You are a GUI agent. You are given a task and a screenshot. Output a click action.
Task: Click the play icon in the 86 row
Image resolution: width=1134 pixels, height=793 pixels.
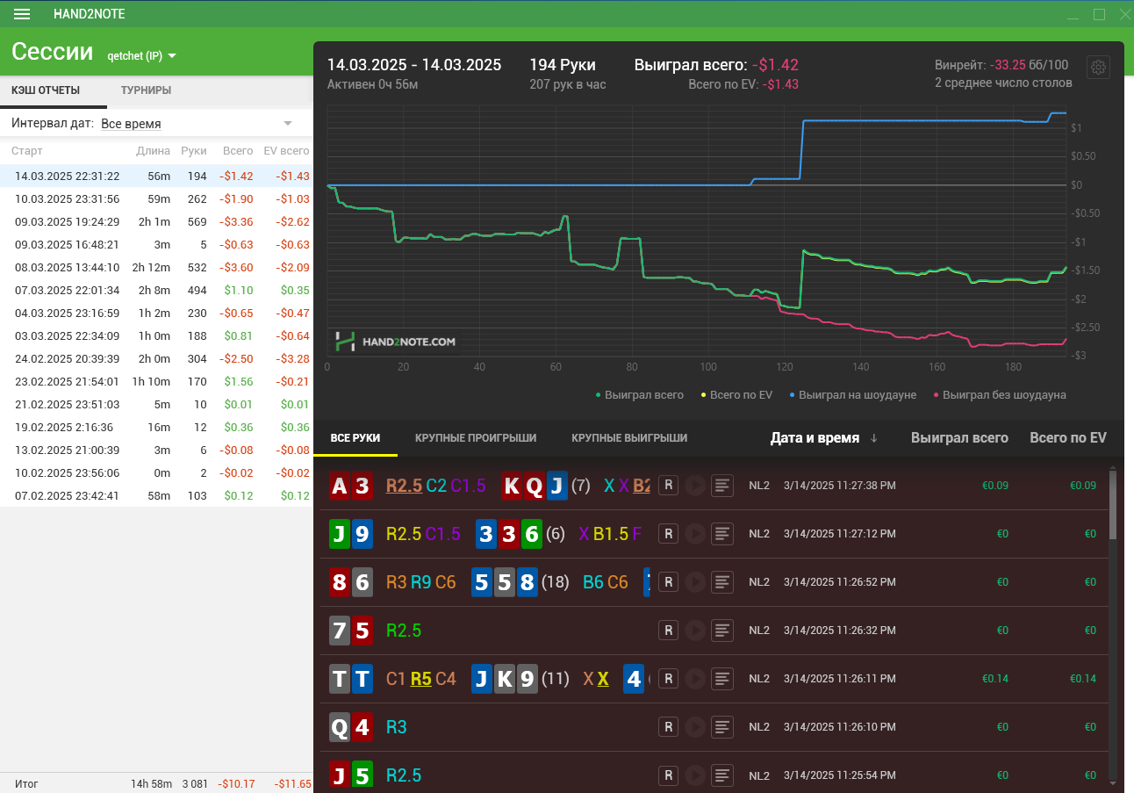click(695, 582)
